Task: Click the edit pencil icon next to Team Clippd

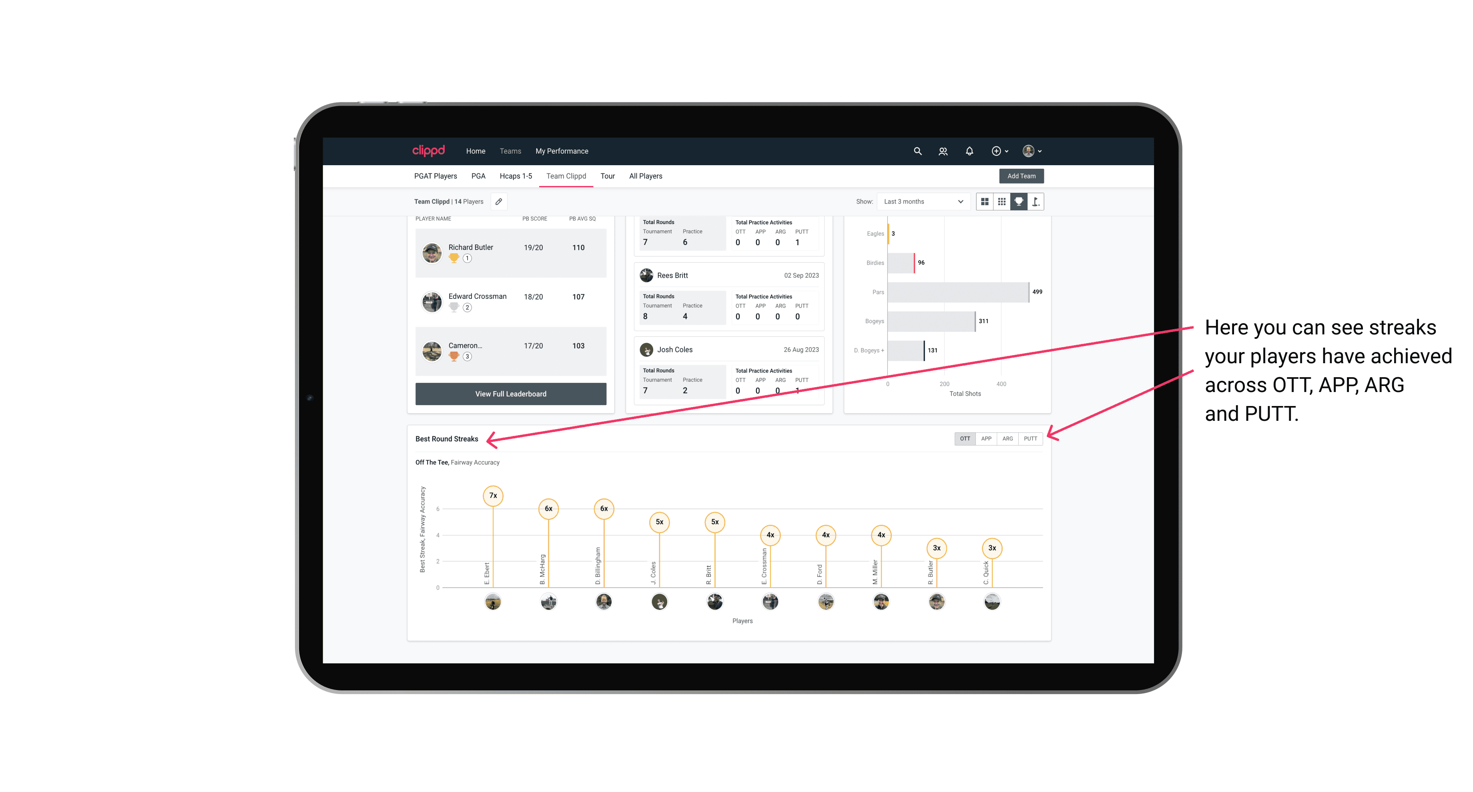Action: click(x=498, y=202)
